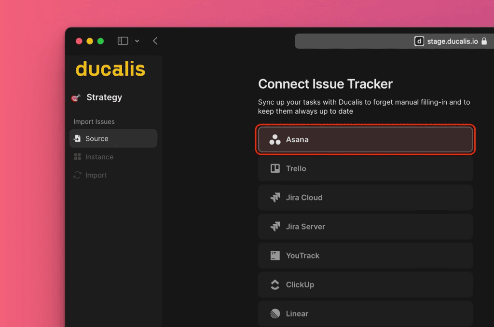Viewport: 494px width, 327px height.
Task: Select the Linear logo icon
Action: point(275,313)
